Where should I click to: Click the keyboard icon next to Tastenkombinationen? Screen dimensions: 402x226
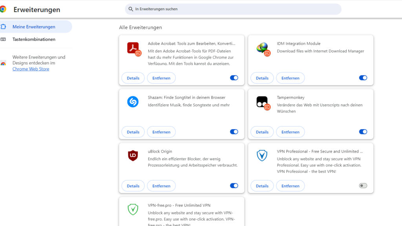point(3,39)
